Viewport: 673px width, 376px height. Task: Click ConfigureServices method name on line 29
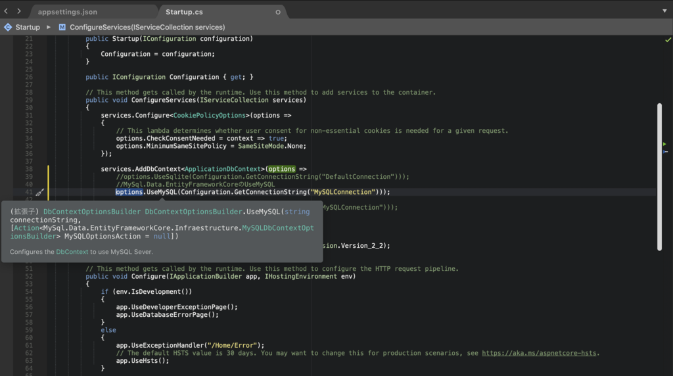[x=164, y=100]
